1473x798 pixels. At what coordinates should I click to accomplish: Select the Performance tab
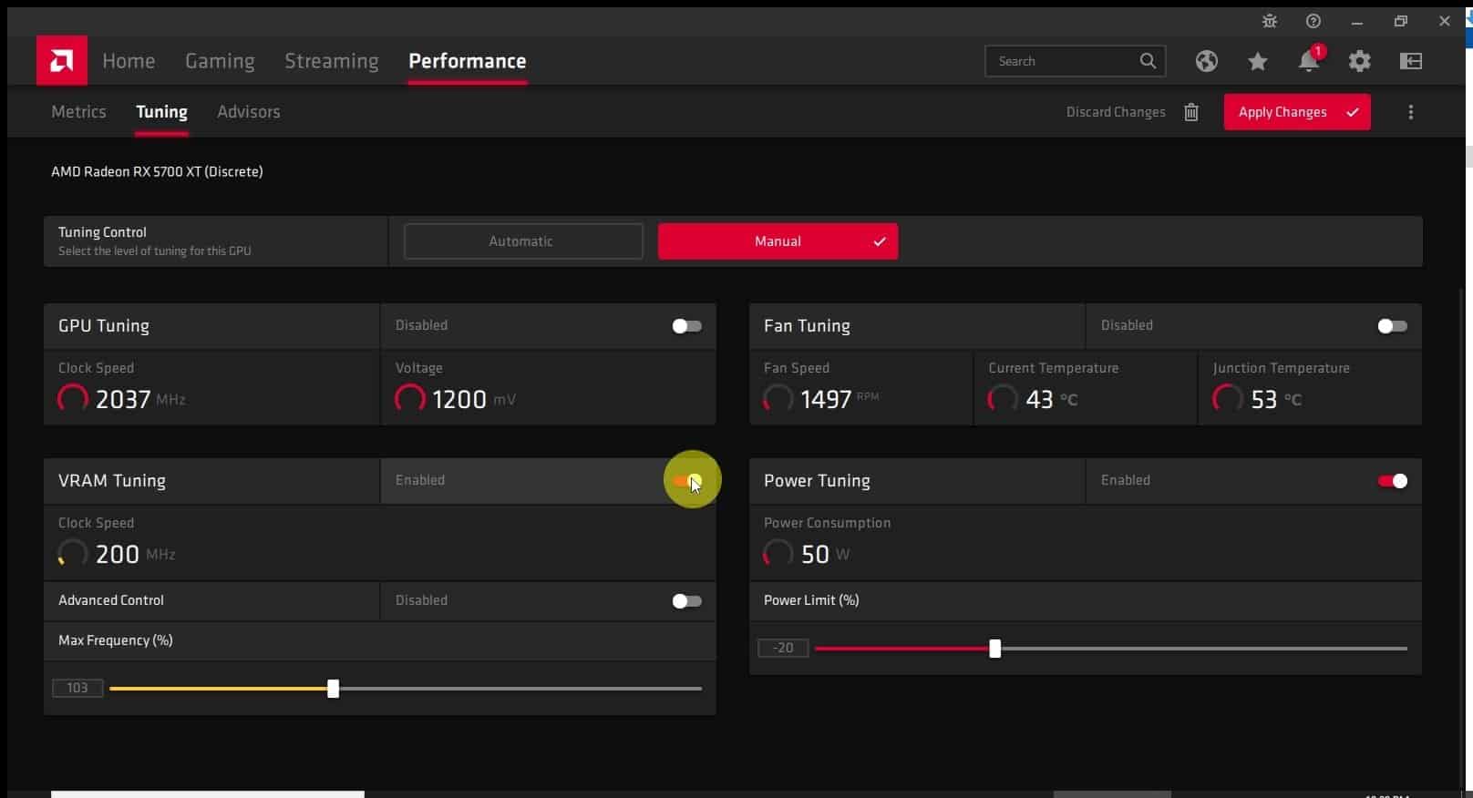pyautogui.click(x=468, y=61)
